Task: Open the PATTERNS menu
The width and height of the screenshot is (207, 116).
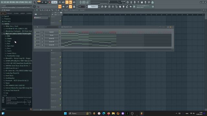Action: tap(12, 2)
